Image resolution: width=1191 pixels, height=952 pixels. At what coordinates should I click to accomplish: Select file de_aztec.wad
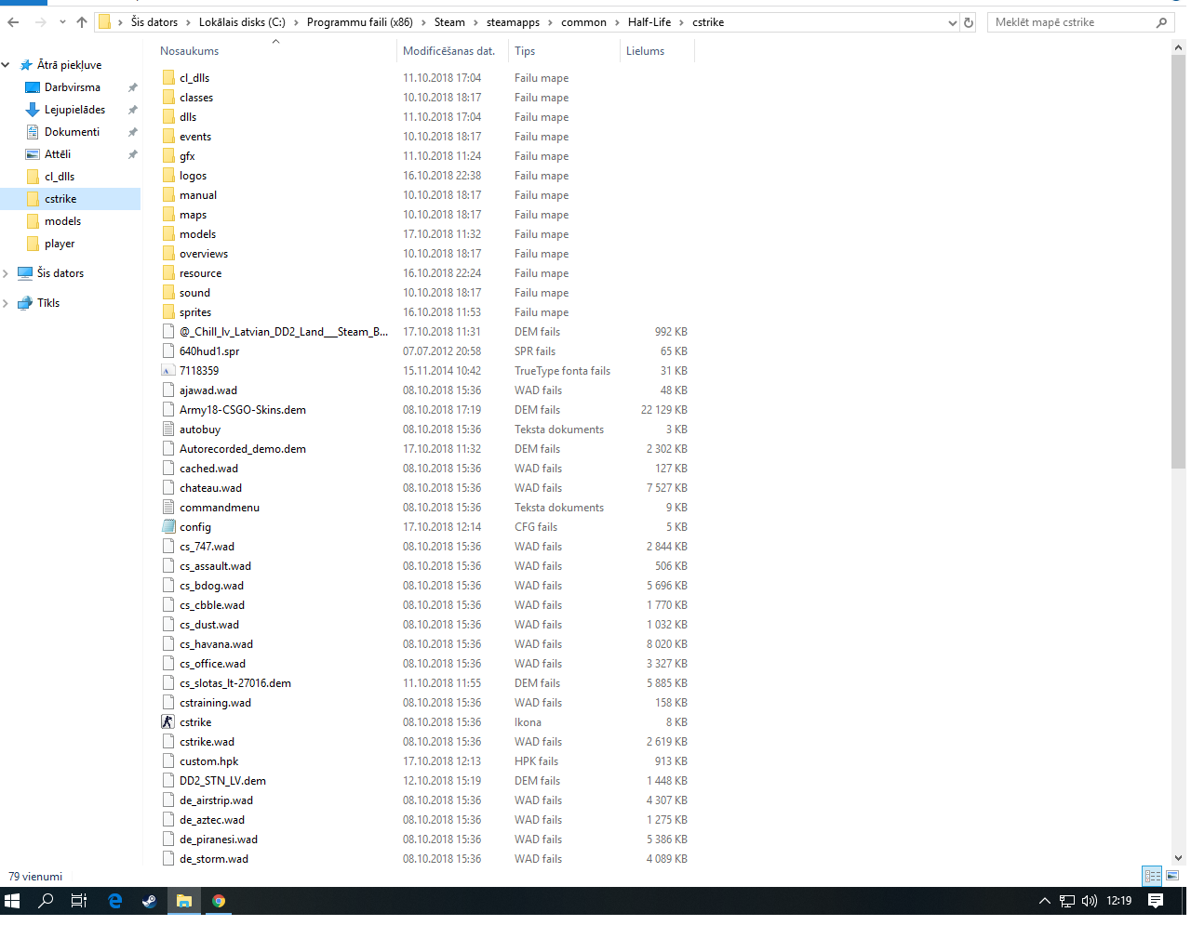212,820
